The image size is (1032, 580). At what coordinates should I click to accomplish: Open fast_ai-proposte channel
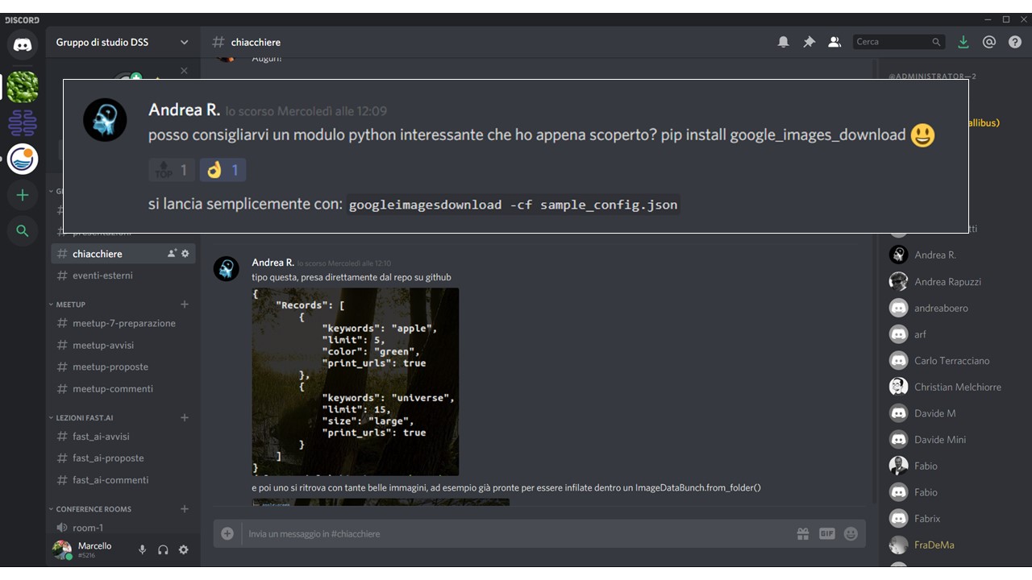[x=123, y=458]
